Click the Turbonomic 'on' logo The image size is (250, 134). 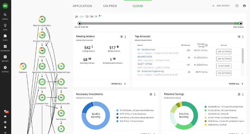(x=5, y=6)
